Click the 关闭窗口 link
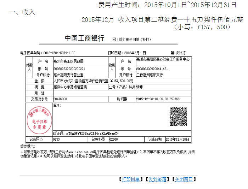The height and width of the screenshot is (189, 248). tap(184, 179)
